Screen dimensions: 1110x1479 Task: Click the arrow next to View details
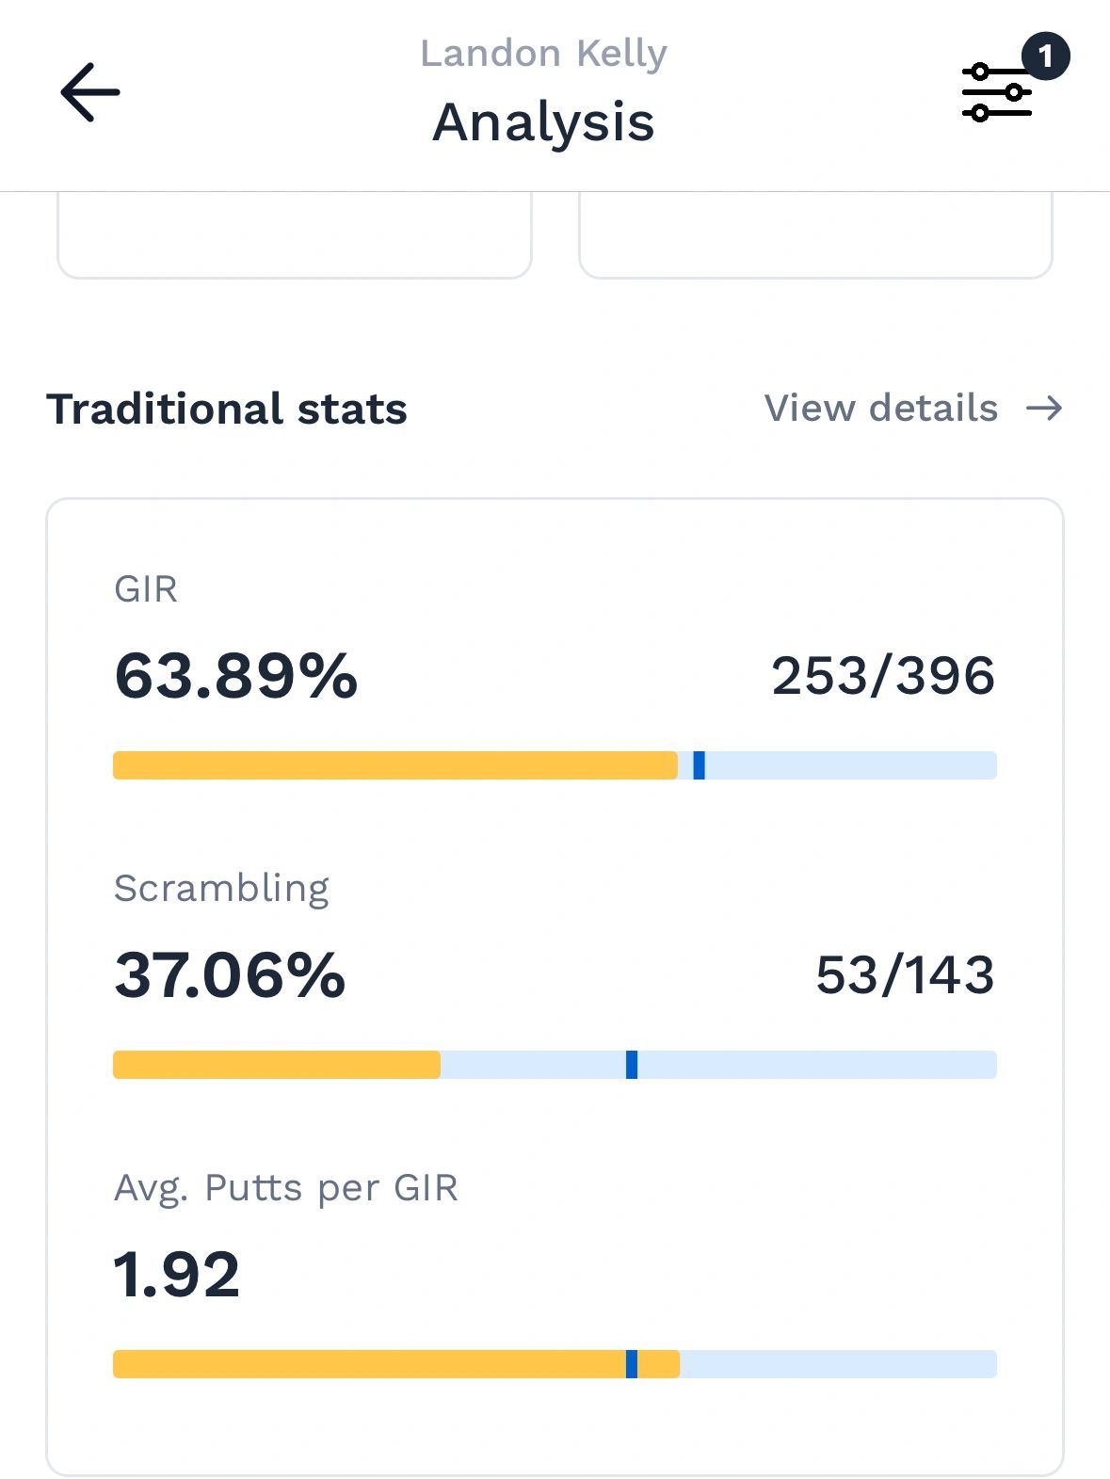(x=1044, y=409)
